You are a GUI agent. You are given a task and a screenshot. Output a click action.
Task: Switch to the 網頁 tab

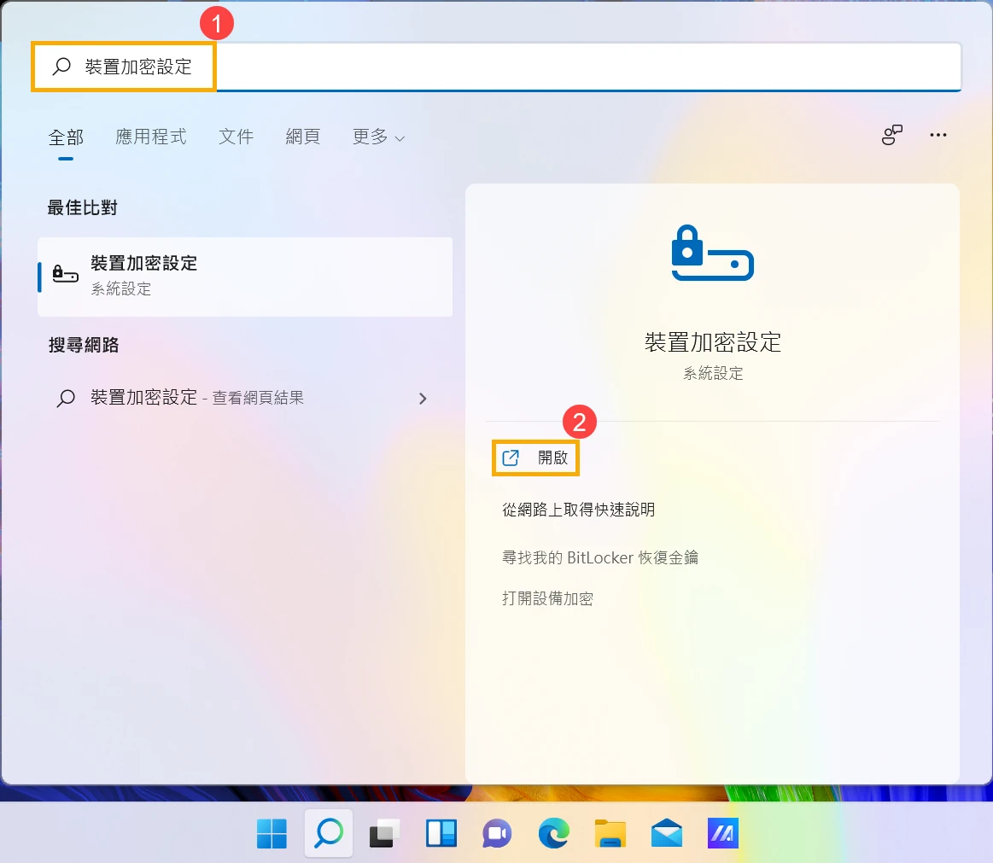pyautogui.click(x=303, y=136)
